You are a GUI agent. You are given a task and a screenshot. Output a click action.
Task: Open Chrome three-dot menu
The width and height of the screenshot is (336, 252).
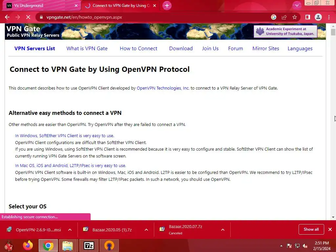(x=329, y=17)
